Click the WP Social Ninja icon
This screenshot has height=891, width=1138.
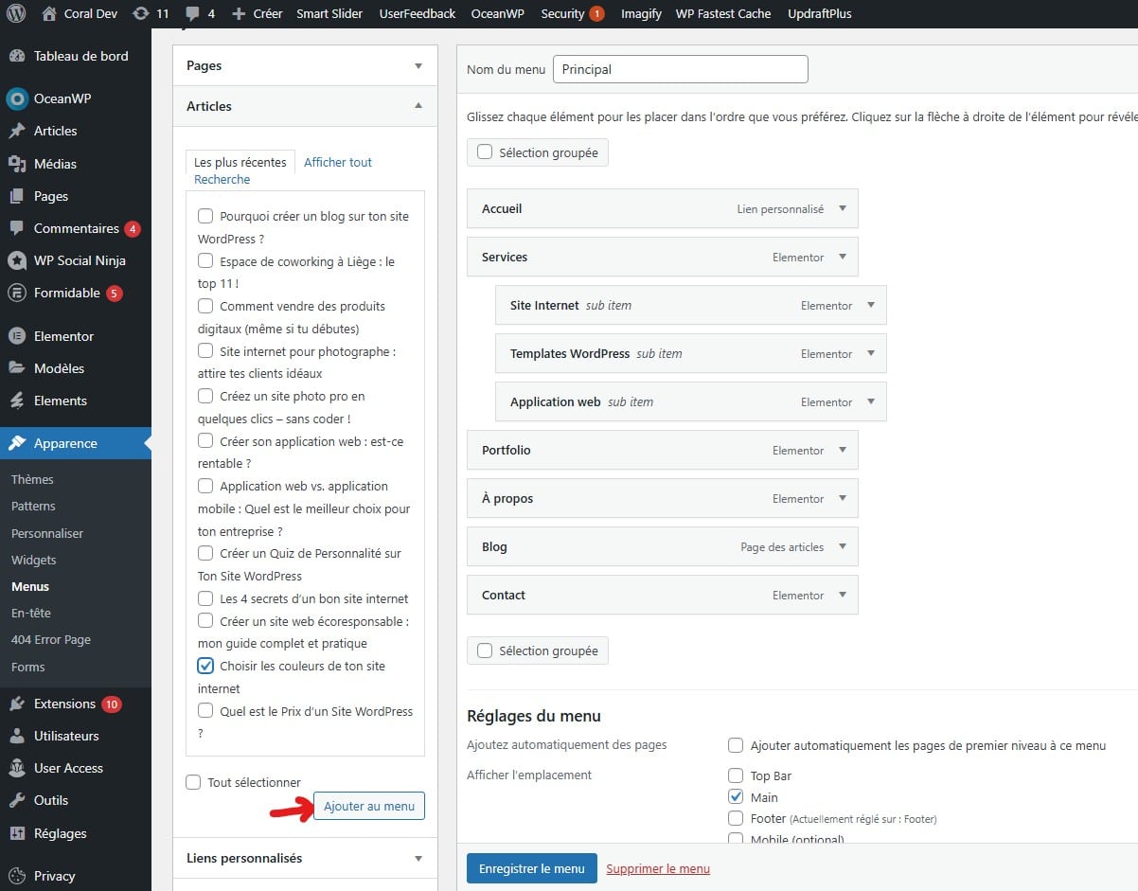[17, 260]
